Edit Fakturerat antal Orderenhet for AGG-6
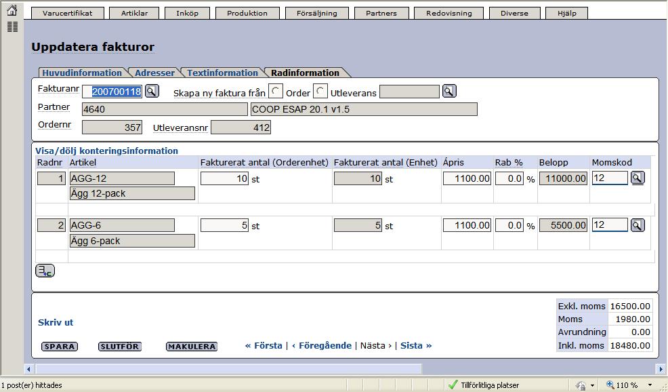 pyautogui.click(x=224, y=225)
